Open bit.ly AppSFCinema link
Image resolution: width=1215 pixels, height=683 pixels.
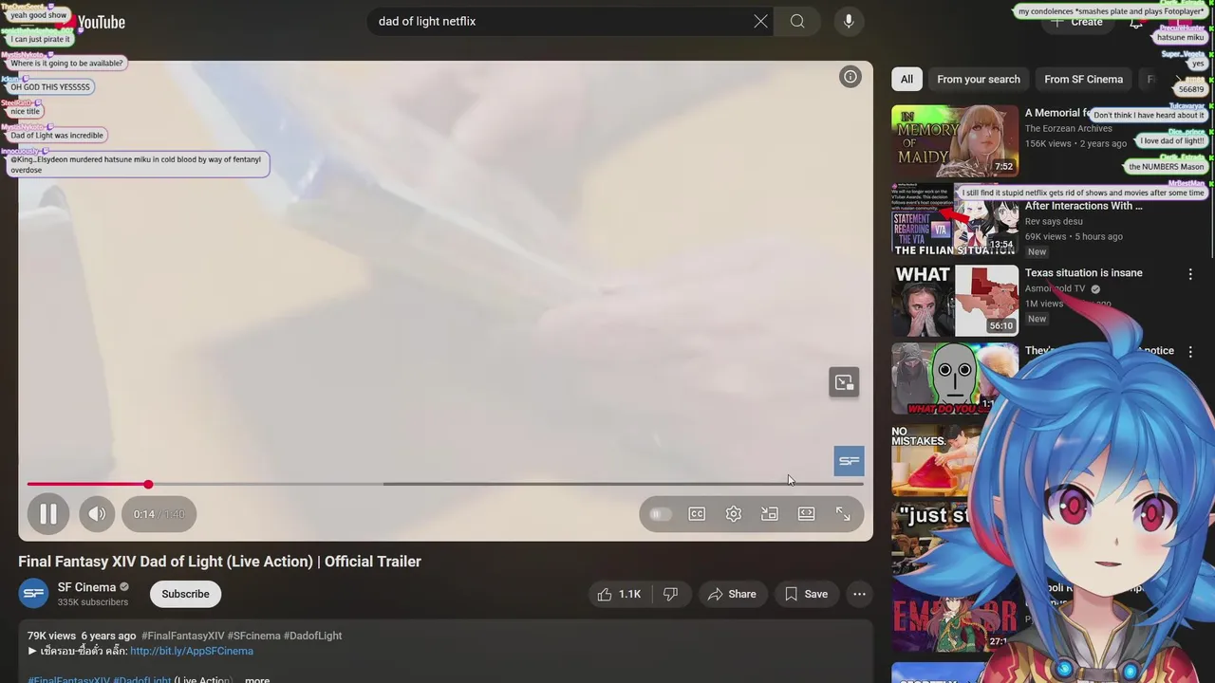coord(192,651)
